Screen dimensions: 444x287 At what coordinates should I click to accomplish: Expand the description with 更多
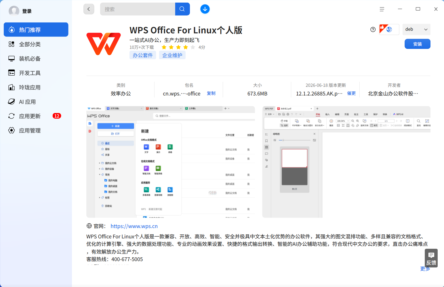[425, 269]
